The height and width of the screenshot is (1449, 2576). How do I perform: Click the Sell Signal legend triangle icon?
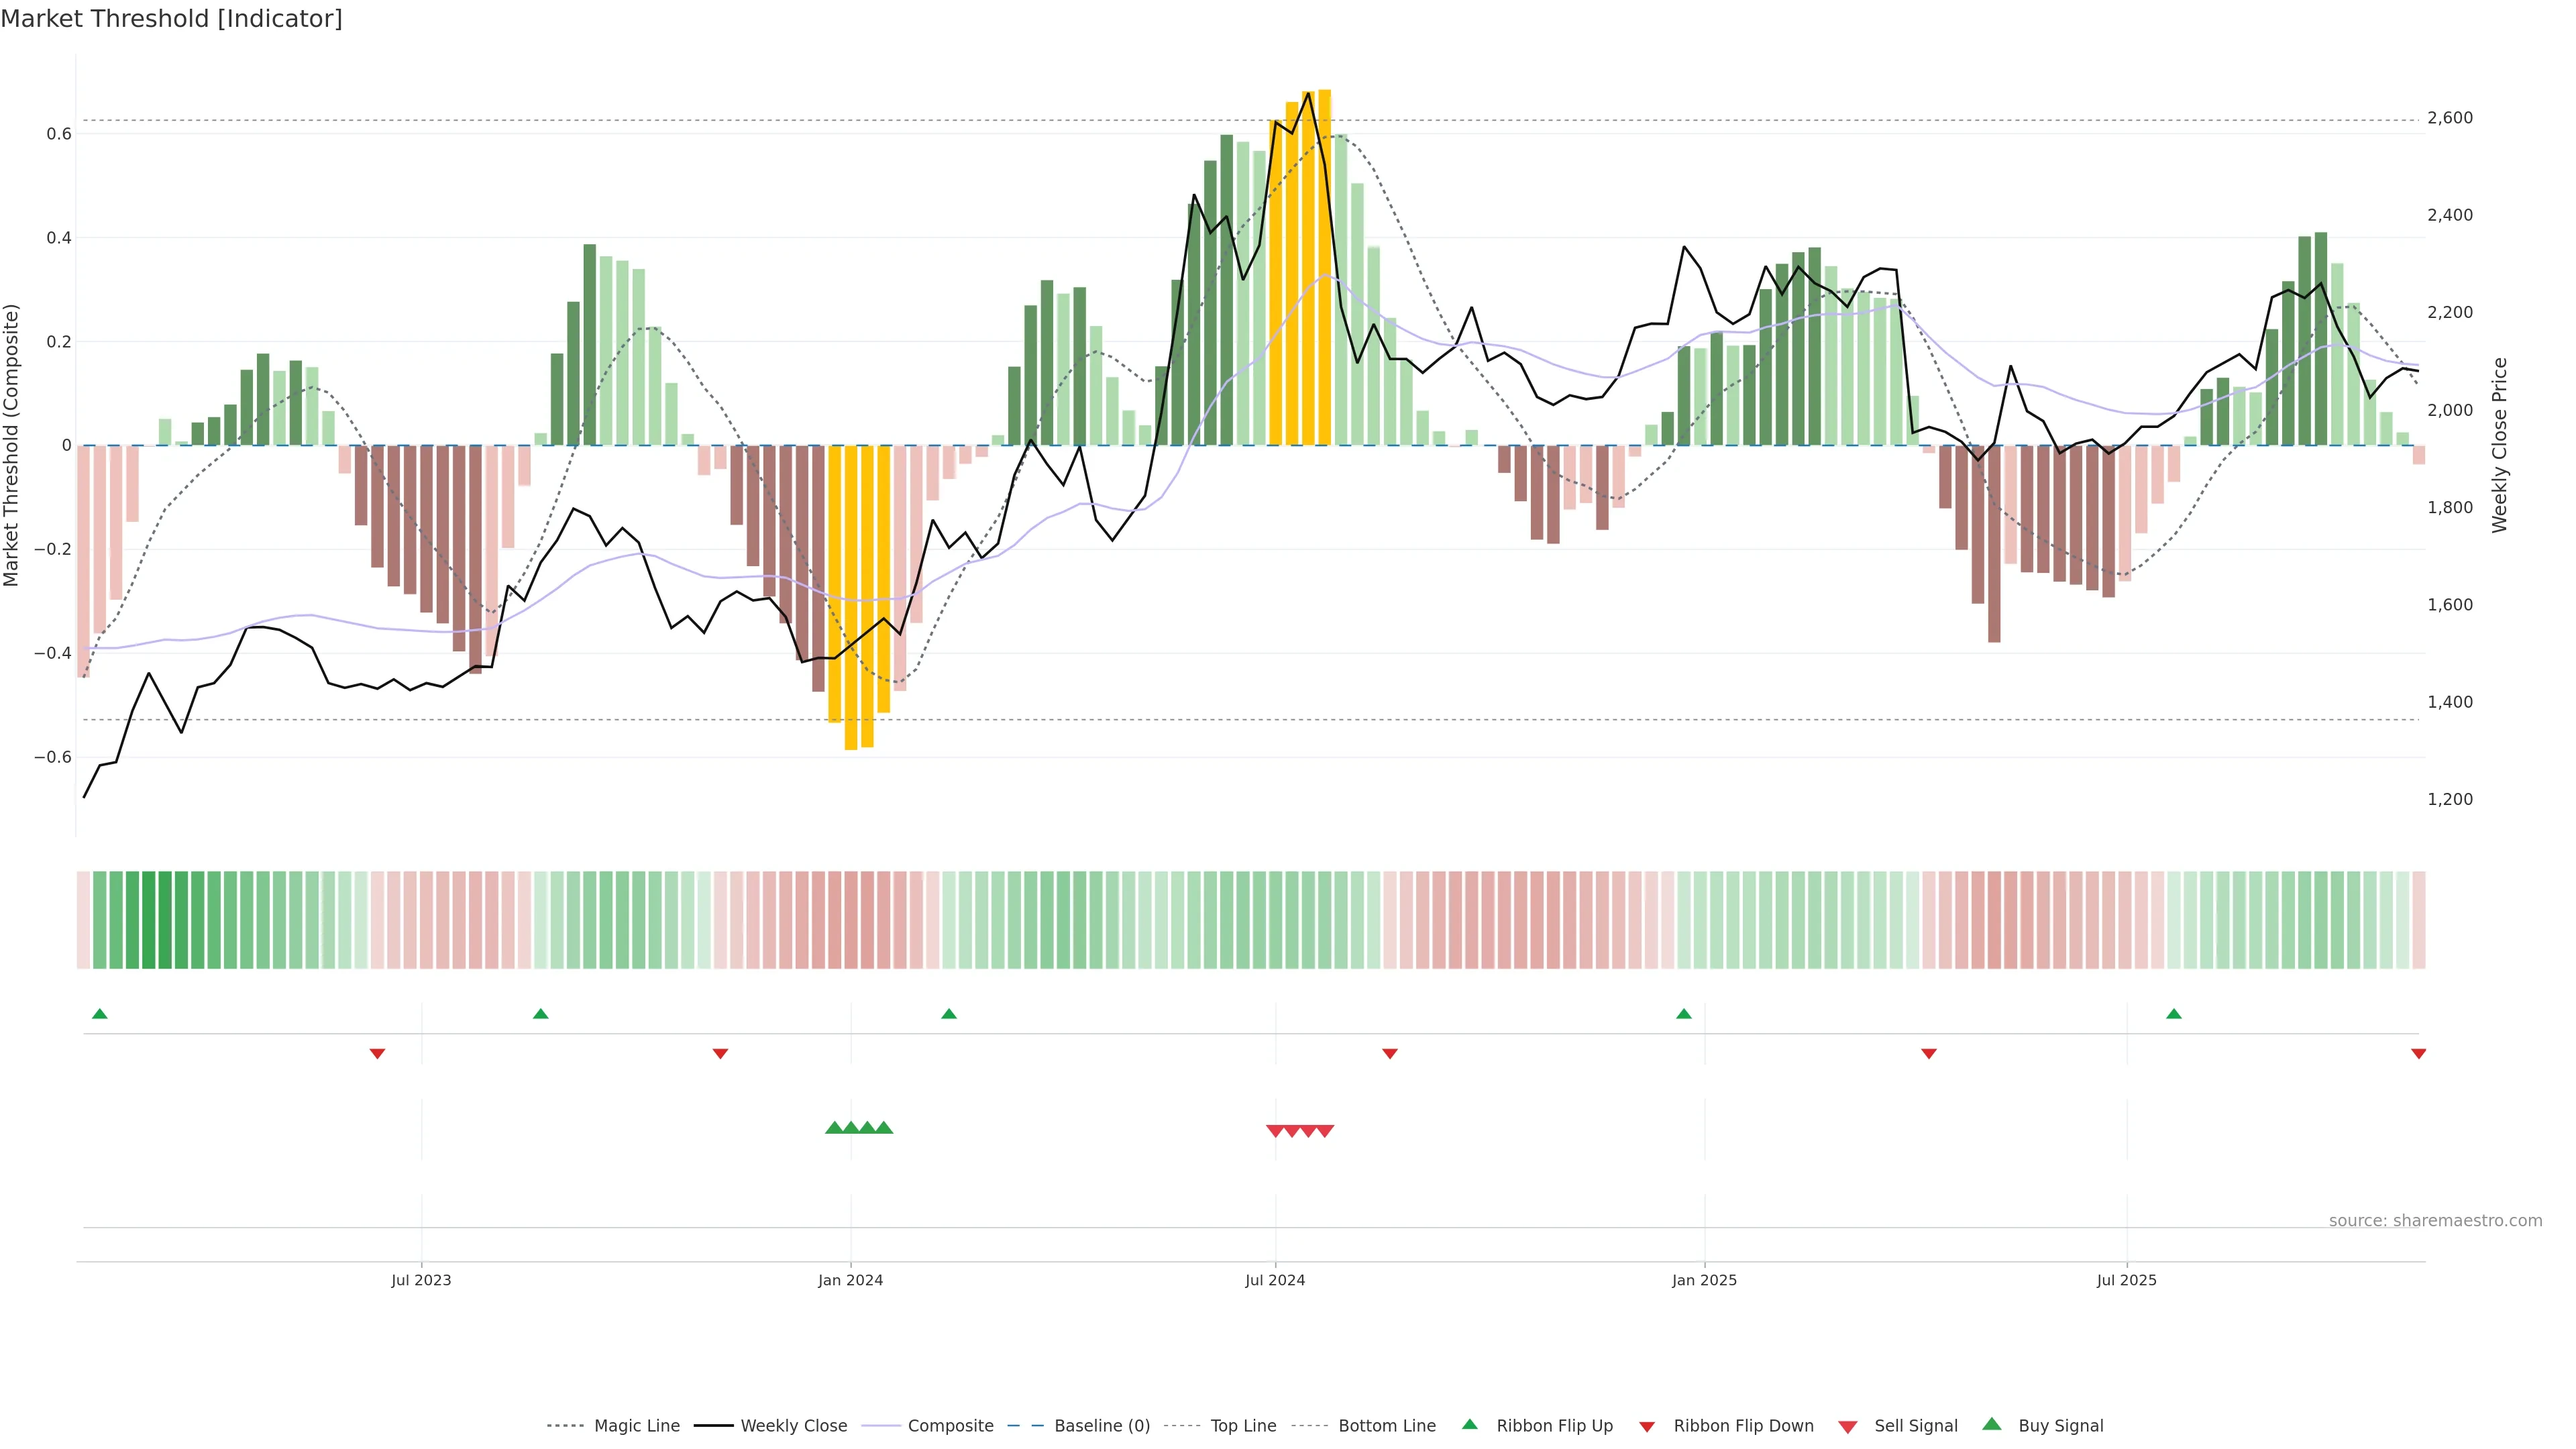click(1848, 1427)
